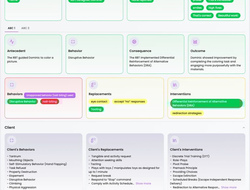This screenshot has width=250, height=190.
Task: Click the Replacements swap icon
Action: [x=93, y=85]
